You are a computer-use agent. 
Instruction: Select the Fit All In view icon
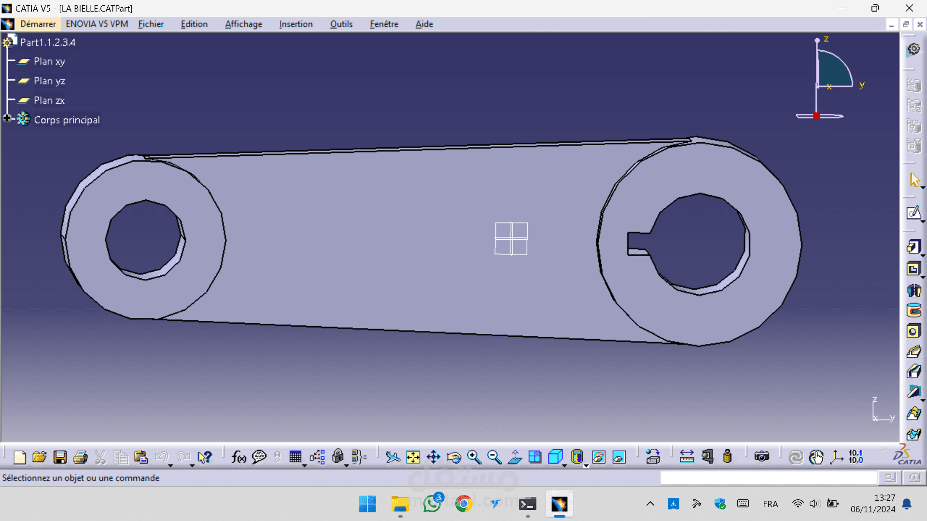[x=413, y=457]
